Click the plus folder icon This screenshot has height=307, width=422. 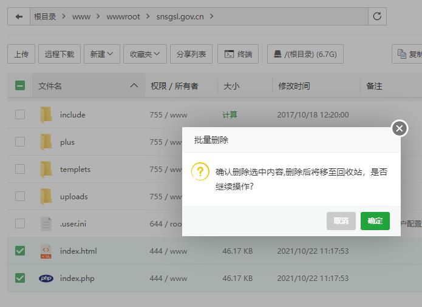[46, 142]
